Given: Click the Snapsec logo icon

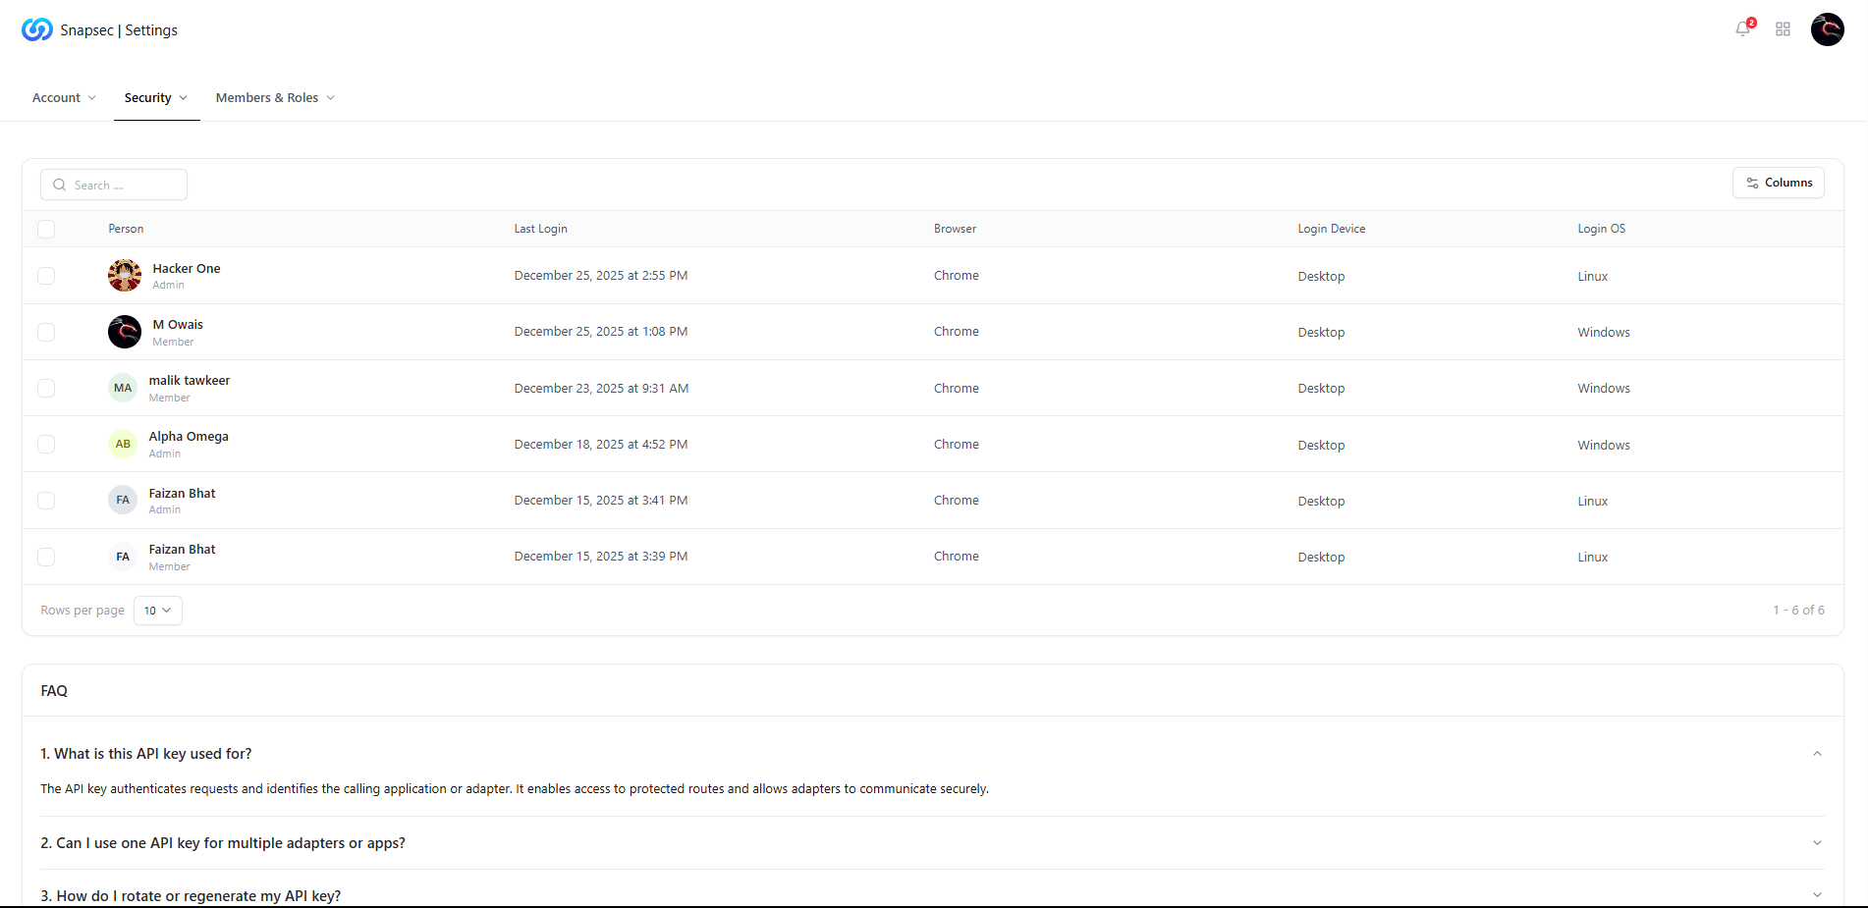Looking at the screenshot, I should (x=35, y=28).
